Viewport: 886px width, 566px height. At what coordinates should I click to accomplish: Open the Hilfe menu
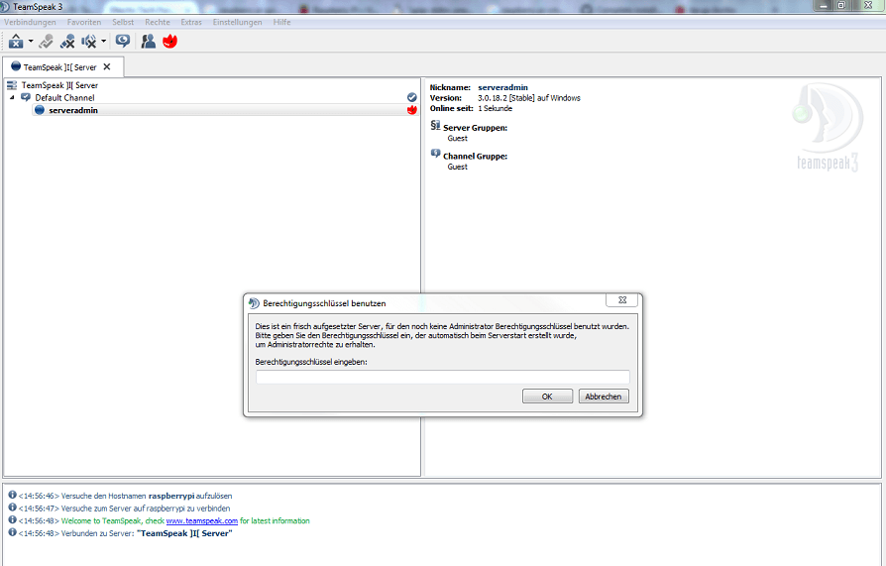click(281, 22)
